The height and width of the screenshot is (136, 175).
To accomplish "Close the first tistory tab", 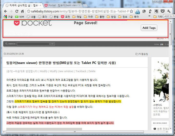I will pyautogui.click(x=40, y=5).
